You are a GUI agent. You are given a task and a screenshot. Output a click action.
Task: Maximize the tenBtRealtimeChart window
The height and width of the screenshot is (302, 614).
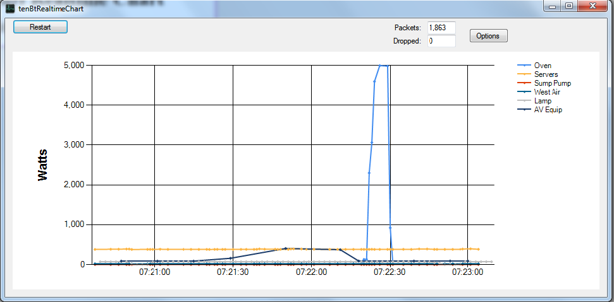coord(569,6)
